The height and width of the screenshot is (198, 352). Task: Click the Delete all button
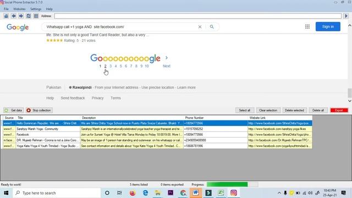point(318,110)
